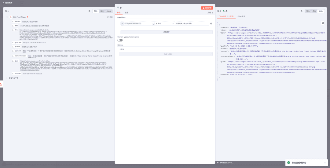Click the condition validity checkmark icon
Viewport: 330px width, 168px height.
211,24
